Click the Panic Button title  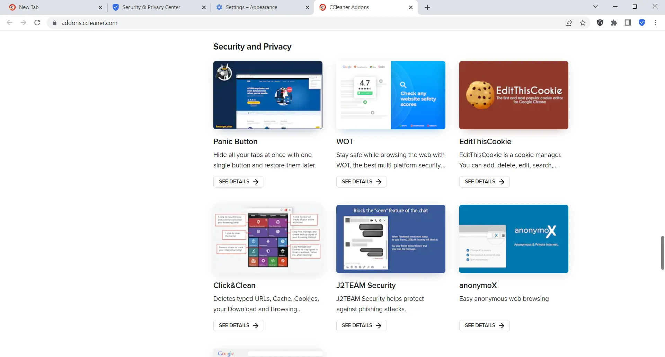tap(236, 141)
